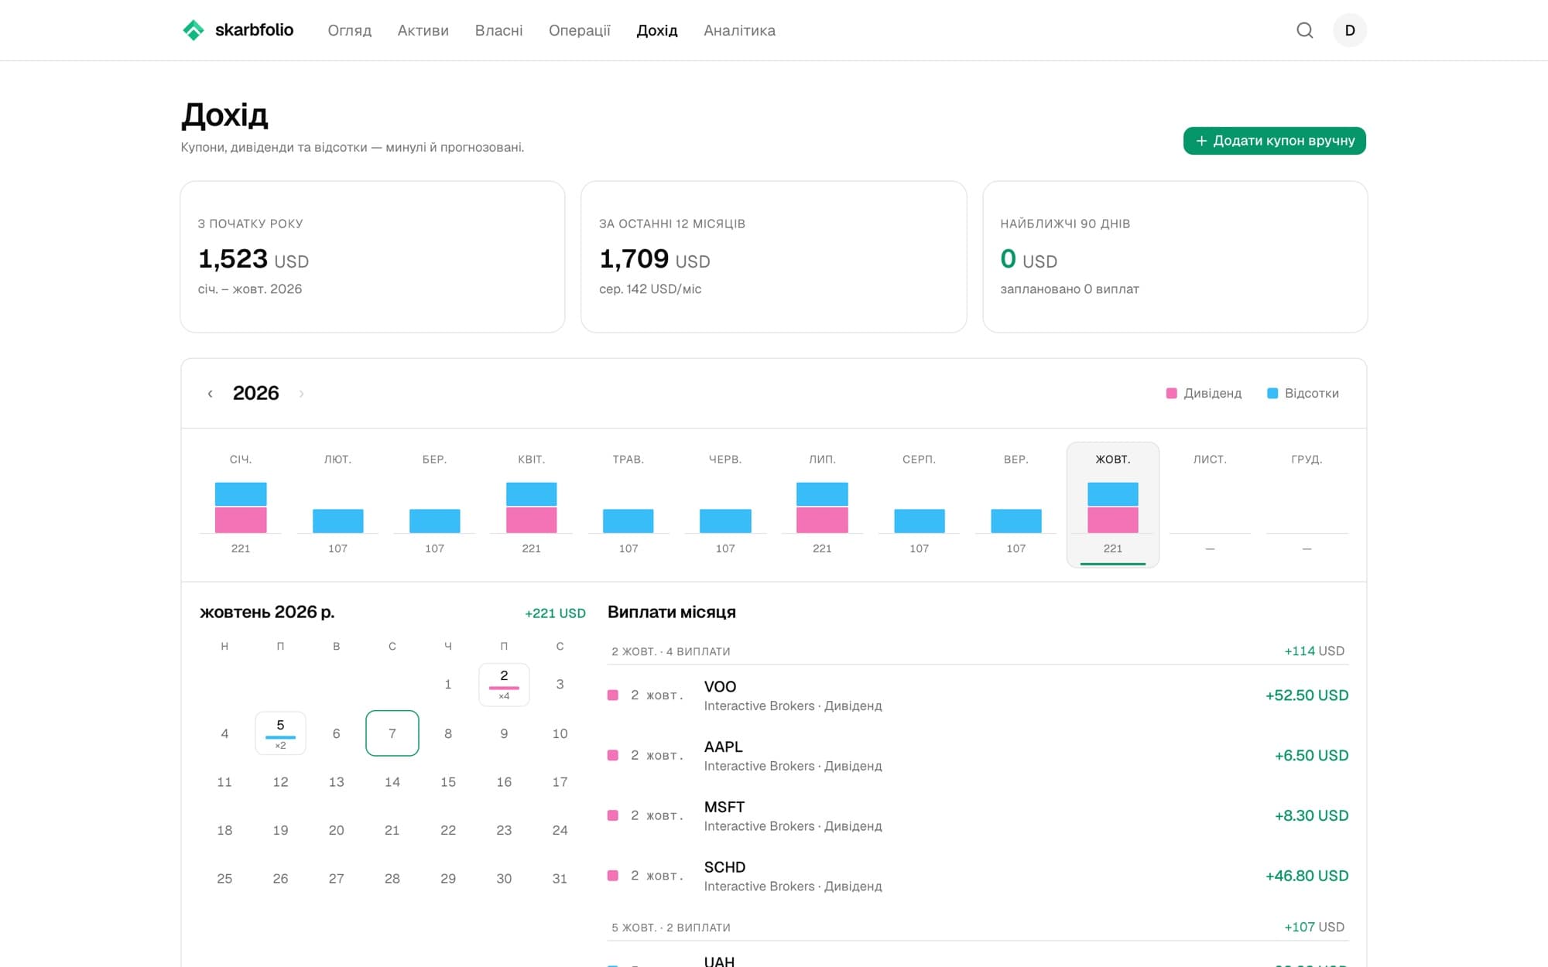Open the user avatar D menu
Image resolution: width=1548 pixels, height=967 pixels.
(x=1350, y=30)
